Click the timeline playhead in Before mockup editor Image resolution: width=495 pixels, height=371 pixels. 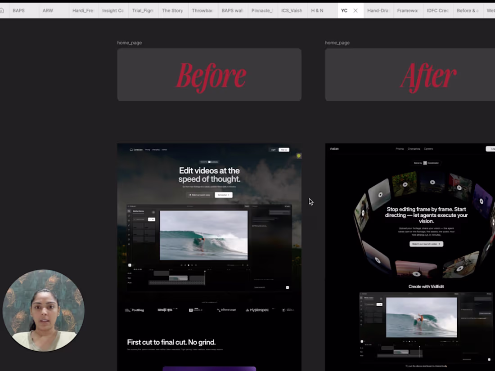click(205, 277)
